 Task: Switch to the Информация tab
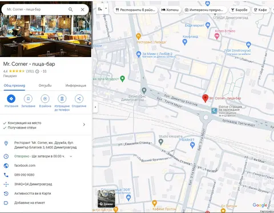coord(76,86)
